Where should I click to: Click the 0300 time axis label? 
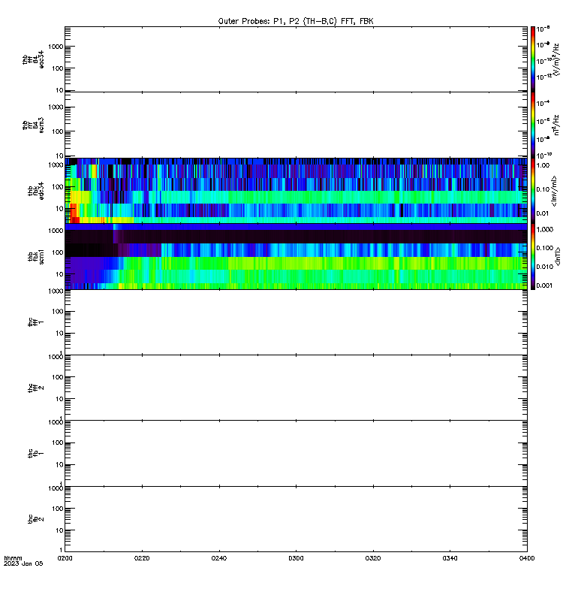click(x=296, y=558)
